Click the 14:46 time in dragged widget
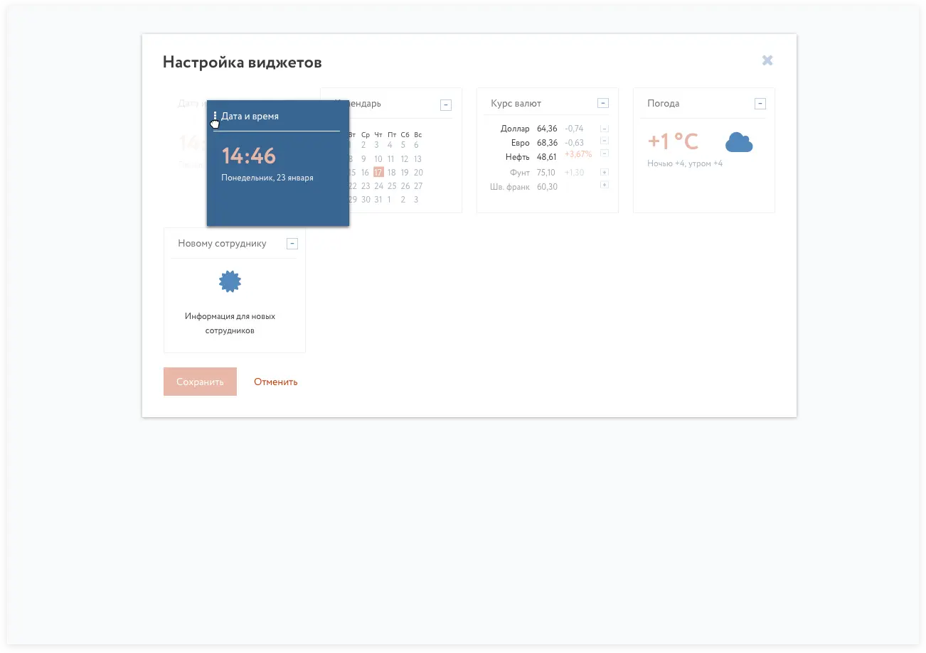Screen dimensions: 926x653 click(x=249, y=156)
